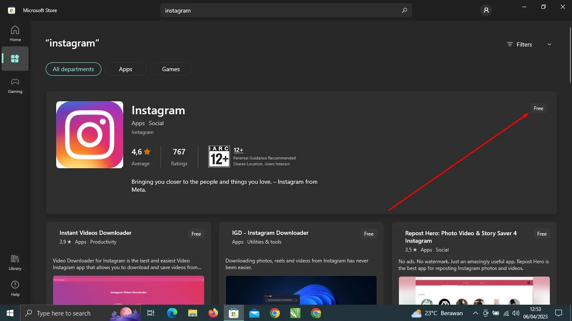Show hidden system tray icons
The width and height of the screenshot is (572, 321).
[x=475, y=313]
